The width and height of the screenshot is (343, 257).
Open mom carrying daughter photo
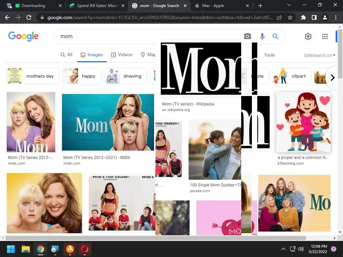coord(215,150)
